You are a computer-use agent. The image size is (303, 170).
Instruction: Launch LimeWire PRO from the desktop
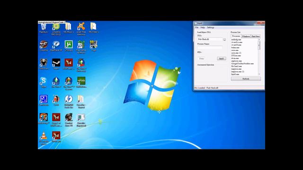56,29
